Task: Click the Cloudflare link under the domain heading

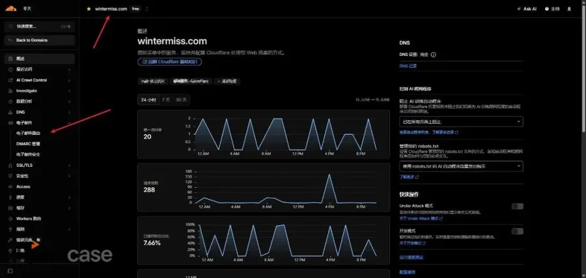Action: click(x=170, y=62)
